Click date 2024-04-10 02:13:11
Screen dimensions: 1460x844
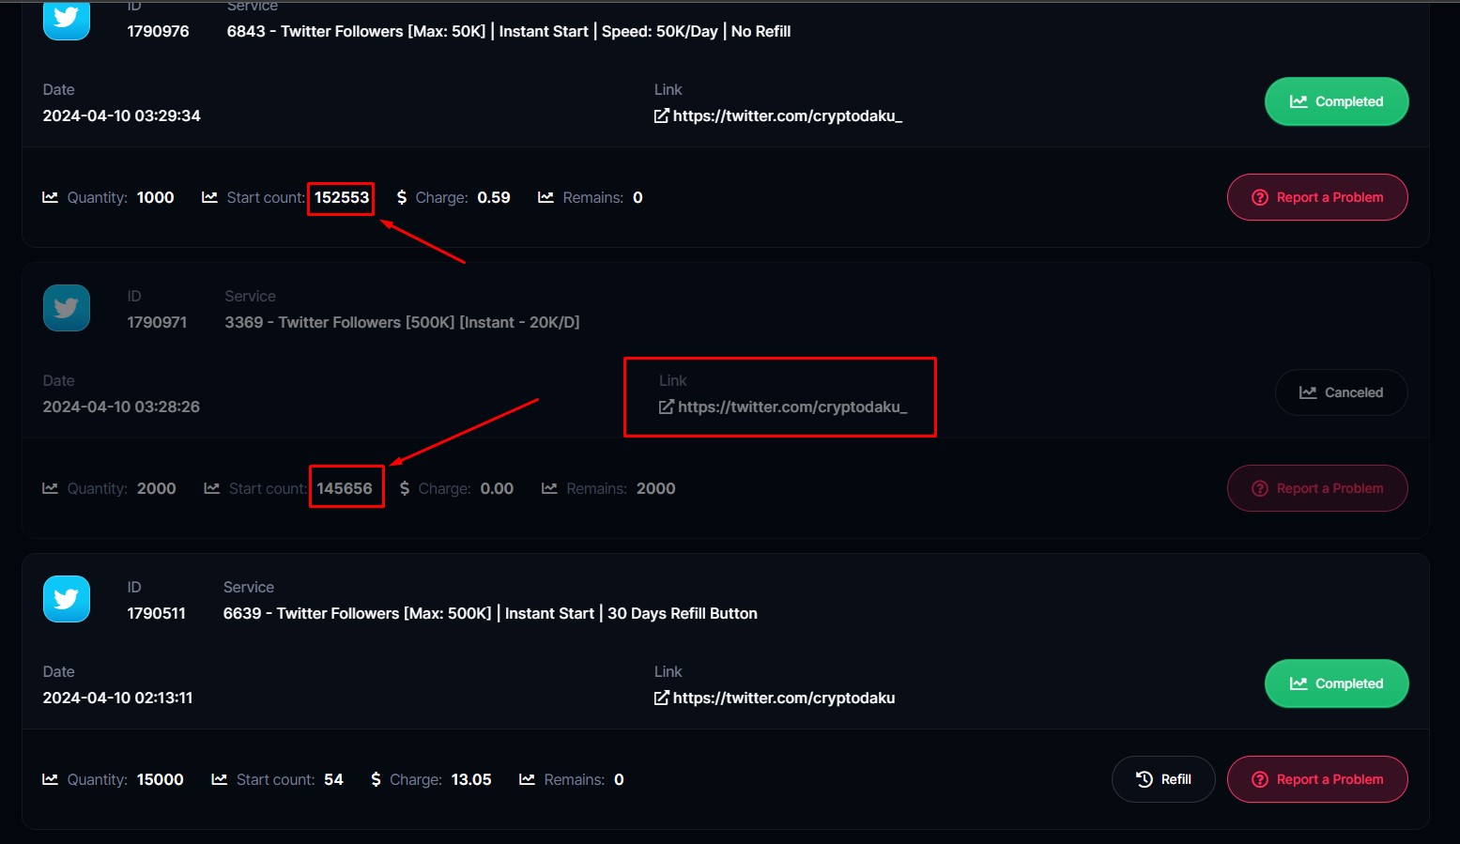117,698
